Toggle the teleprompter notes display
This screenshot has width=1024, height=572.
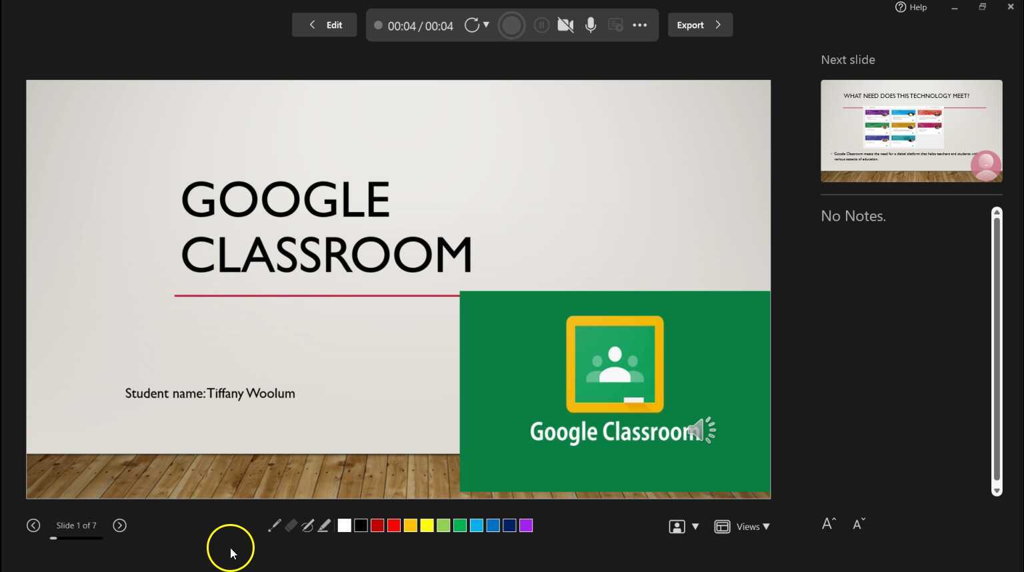pyautogui.click(x=615, y=25)
